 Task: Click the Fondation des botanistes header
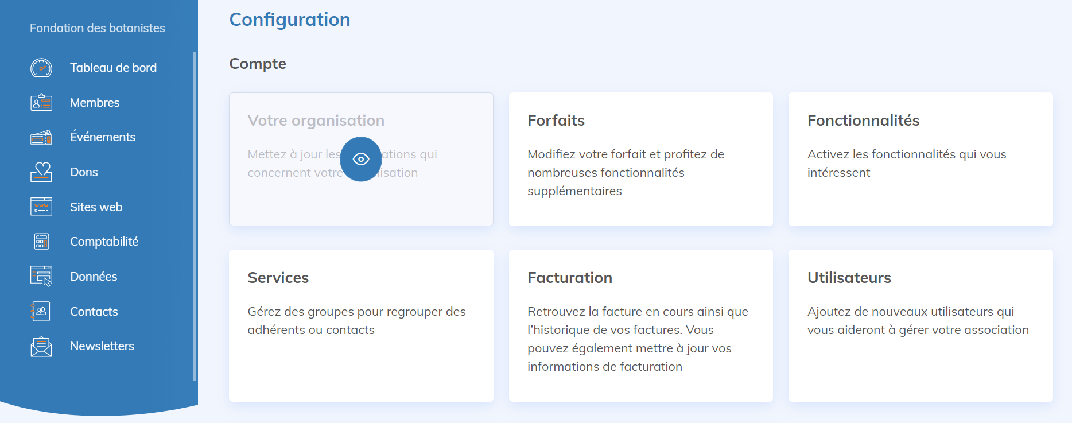[98, 28]
